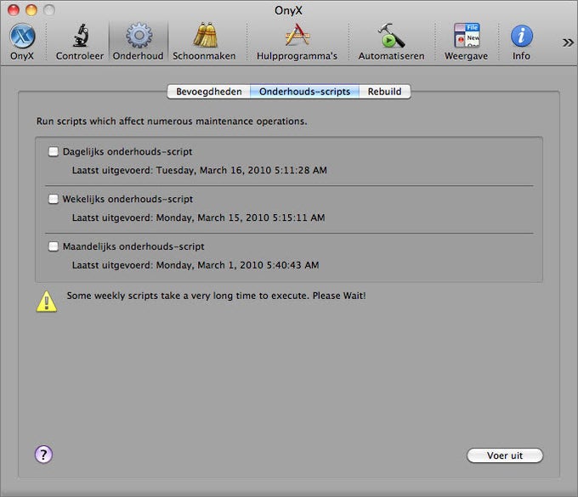Click the OnyX window title
Viewport: 578px width, 497px height.
point(288,10)
